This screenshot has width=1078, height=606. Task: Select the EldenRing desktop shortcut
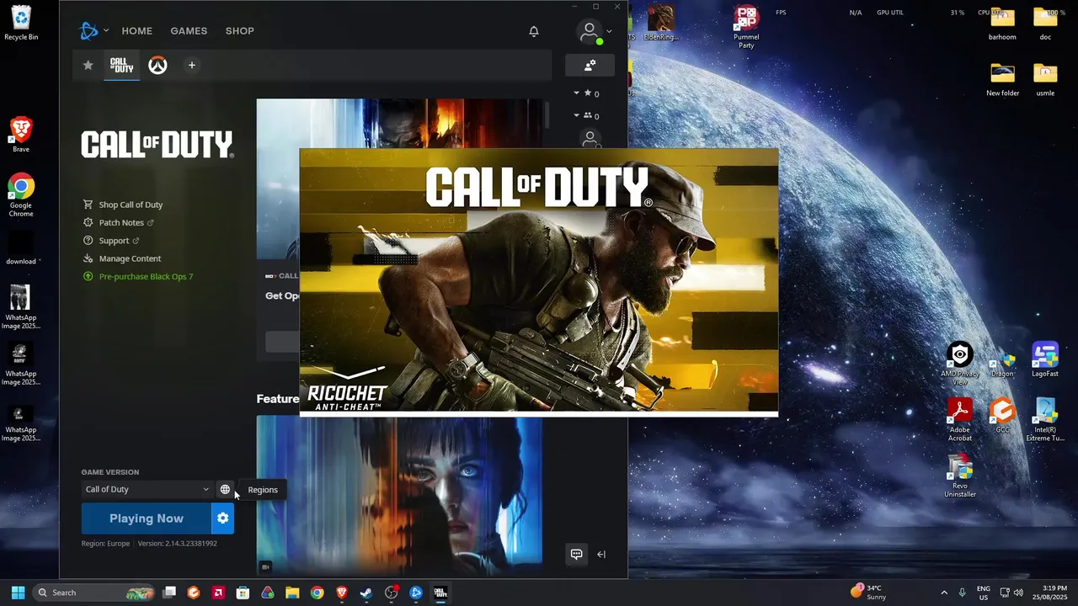[660, 23]
